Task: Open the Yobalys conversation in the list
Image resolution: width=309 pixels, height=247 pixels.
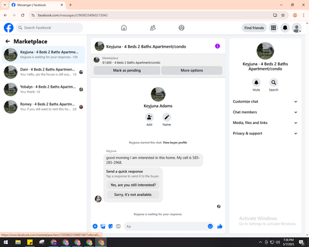Action: point(43,90)
